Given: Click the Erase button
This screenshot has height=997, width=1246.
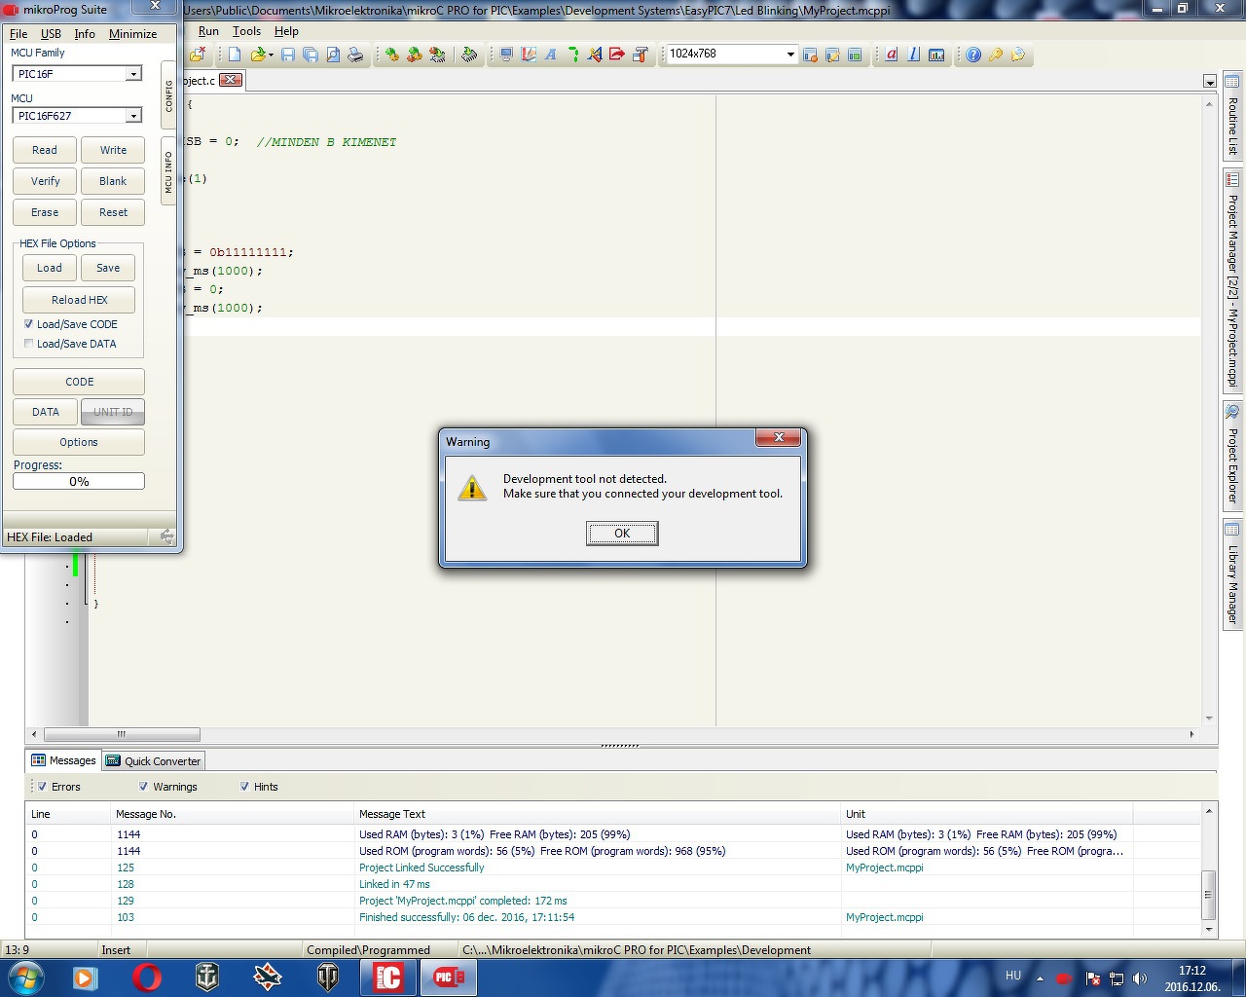Looking at the screenshot, I should point(45,212).
